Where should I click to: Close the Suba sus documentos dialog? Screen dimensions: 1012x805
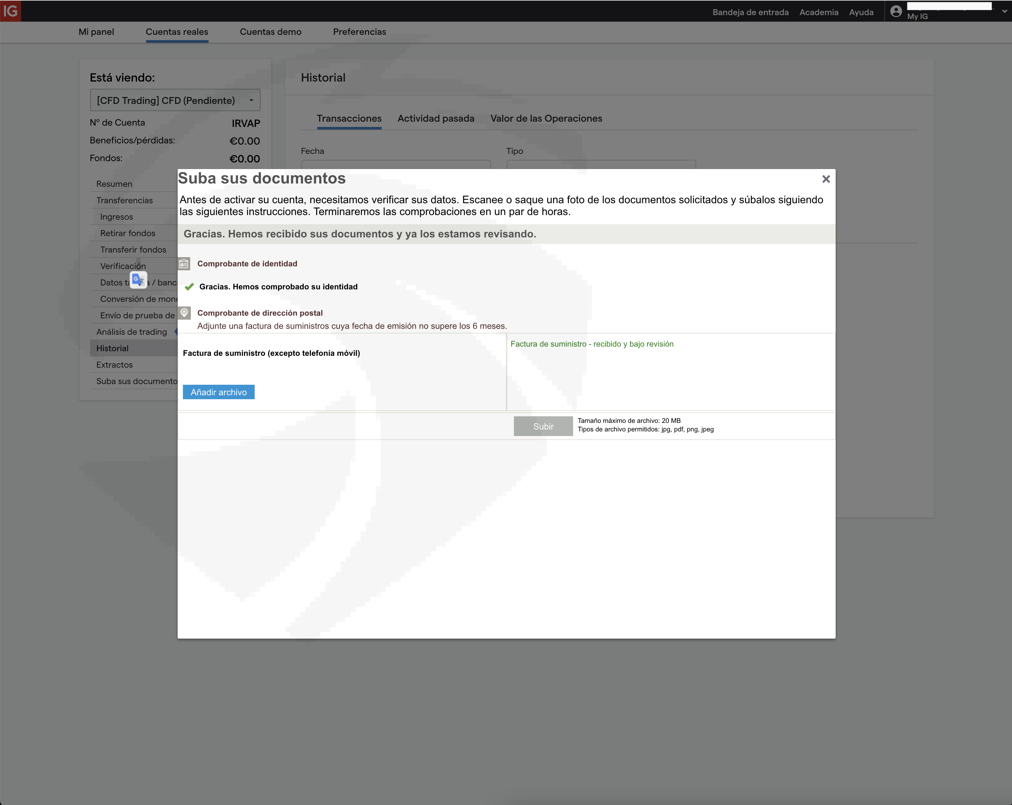[x=826, y=179]
